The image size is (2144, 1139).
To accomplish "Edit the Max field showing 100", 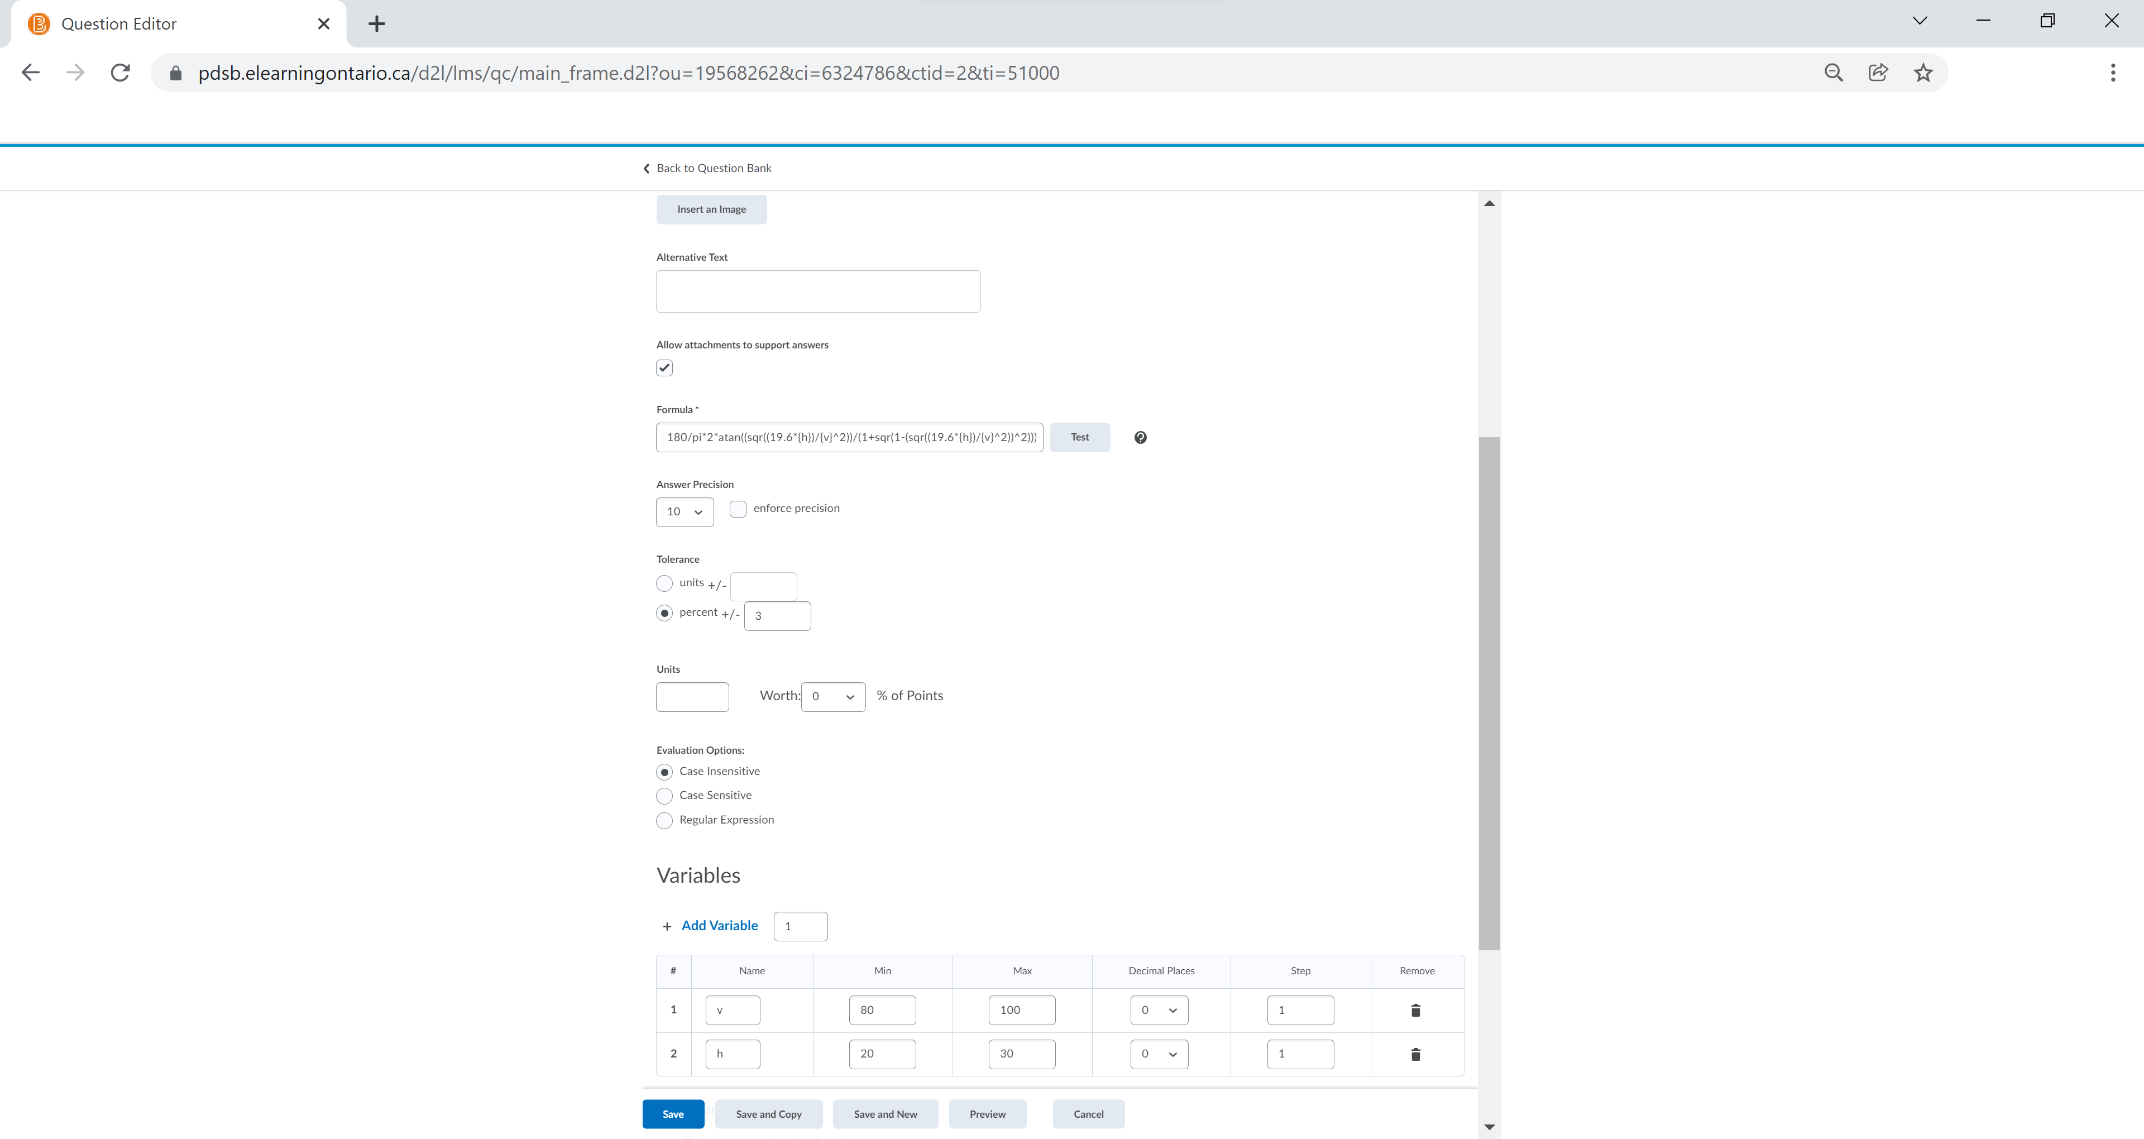I will [x=1022, y=1010].
